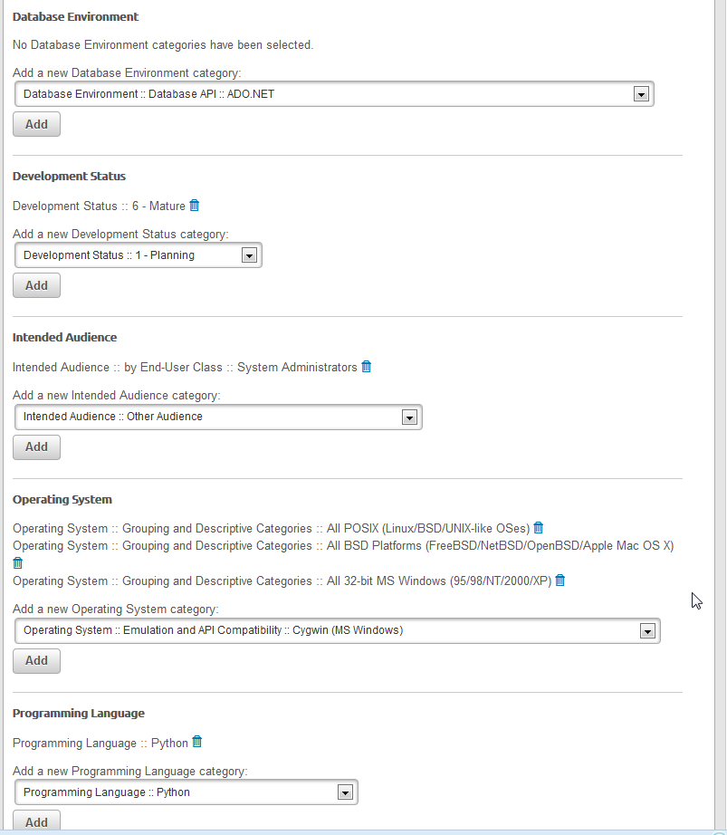The width and height of the screenshot is (727, 835).
Task: Click the 'Programming Language' section heading
Action: click(x=79, y=713)
